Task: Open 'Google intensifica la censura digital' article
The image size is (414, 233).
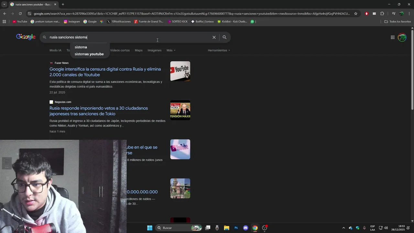Action: point(105,72)
